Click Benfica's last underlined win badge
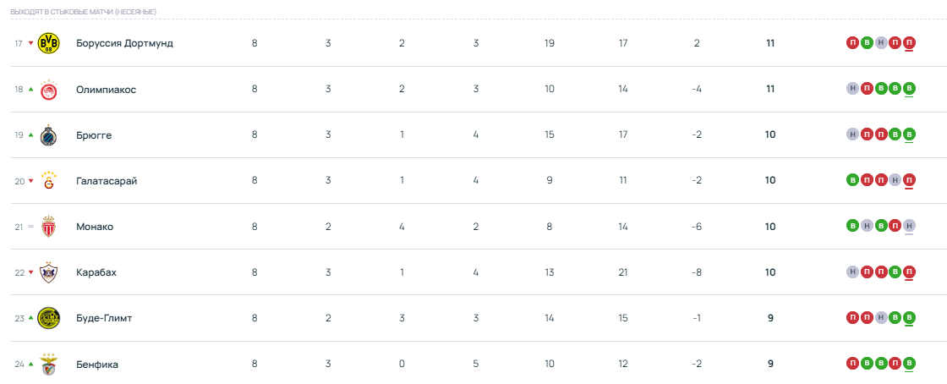 pos(909,364)
